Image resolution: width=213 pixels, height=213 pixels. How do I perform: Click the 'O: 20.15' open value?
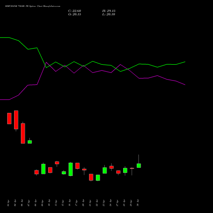point(75,14)
